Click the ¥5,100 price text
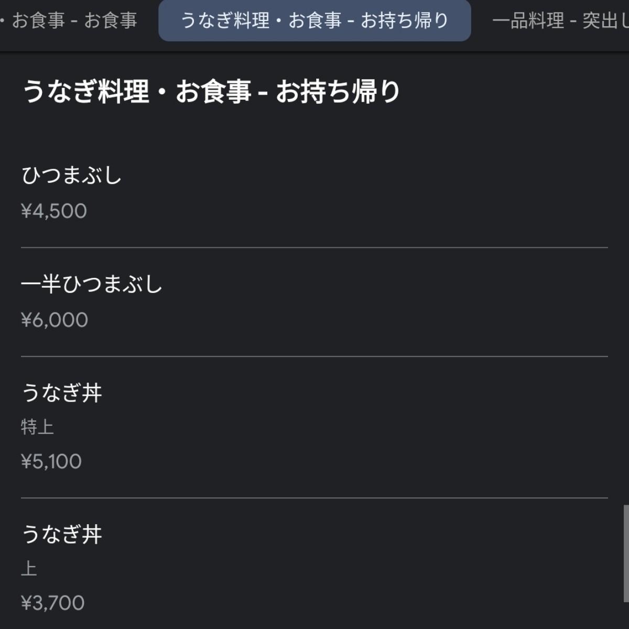 pyautogui.click(x=51, y=461)
